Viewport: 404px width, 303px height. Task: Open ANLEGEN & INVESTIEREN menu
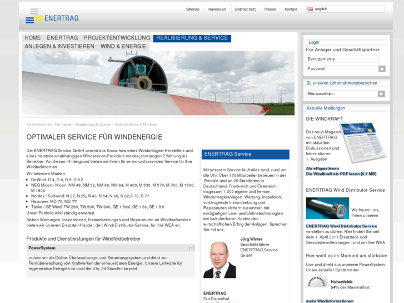click(x=59, y=46)
